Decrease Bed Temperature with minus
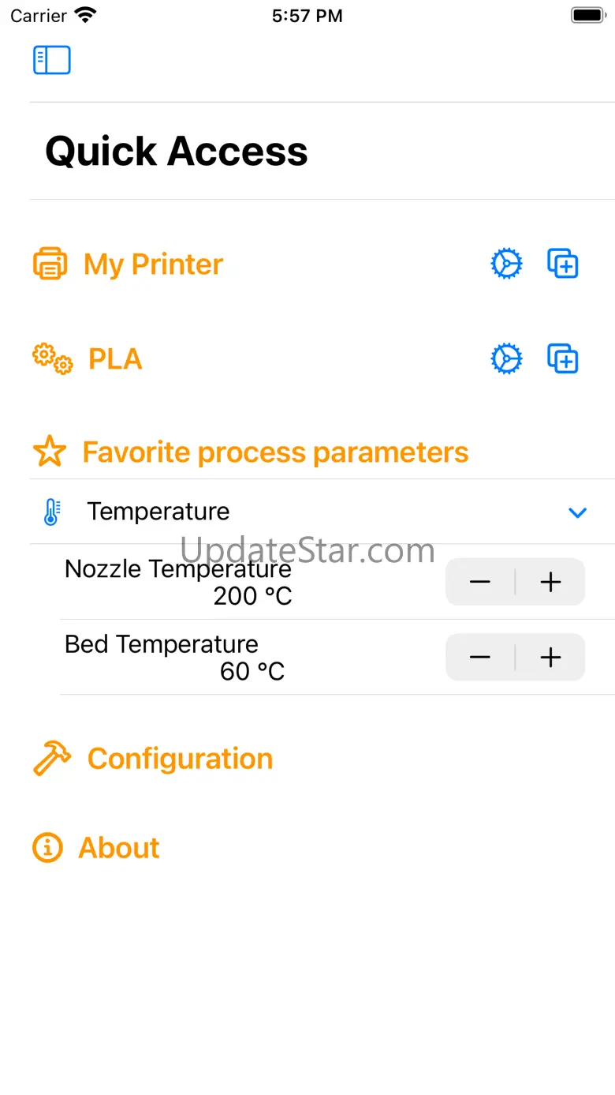The image size is (615, 1095). point(480,657)
